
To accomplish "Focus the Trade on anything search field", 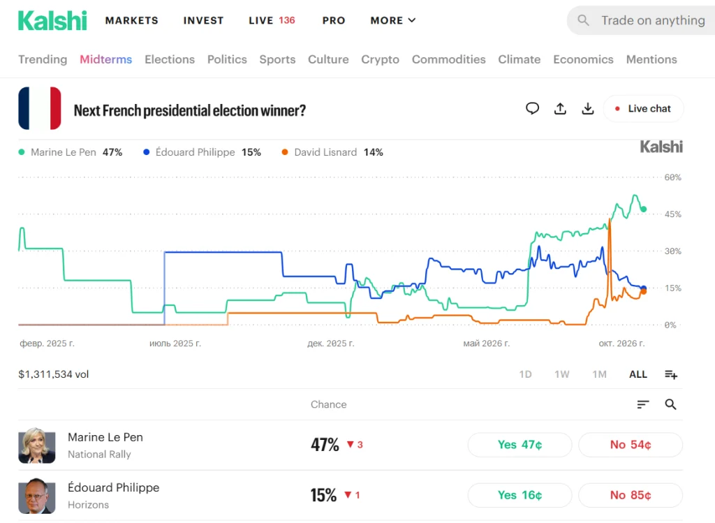I will tap(641, 20).
